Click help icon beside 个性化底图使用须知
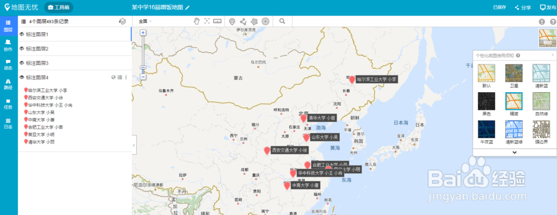Viewport: 557px width, 215px height. click(x=518, y=56)
